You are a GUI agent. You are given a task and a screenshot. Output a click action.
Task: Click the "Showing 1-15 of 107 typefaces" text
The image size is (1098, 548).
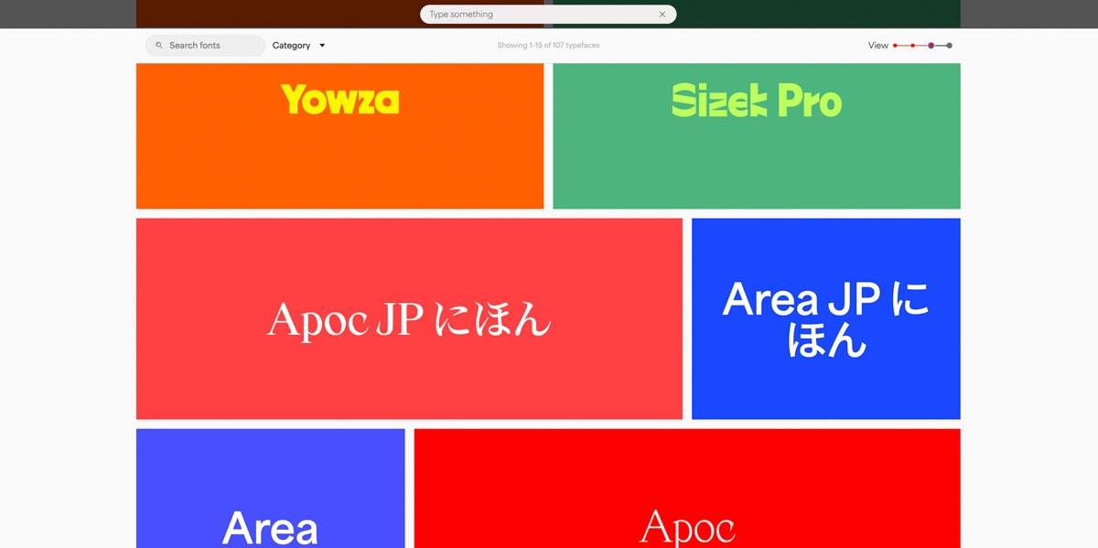[548, 46]
